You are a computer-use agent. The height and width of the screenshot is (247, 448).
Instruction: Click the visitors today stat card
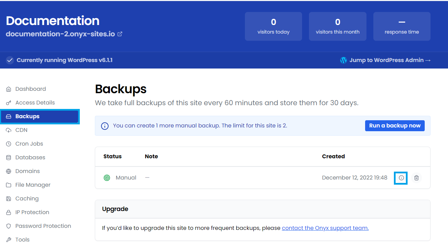pyautogui.click(x=273, y=26)
